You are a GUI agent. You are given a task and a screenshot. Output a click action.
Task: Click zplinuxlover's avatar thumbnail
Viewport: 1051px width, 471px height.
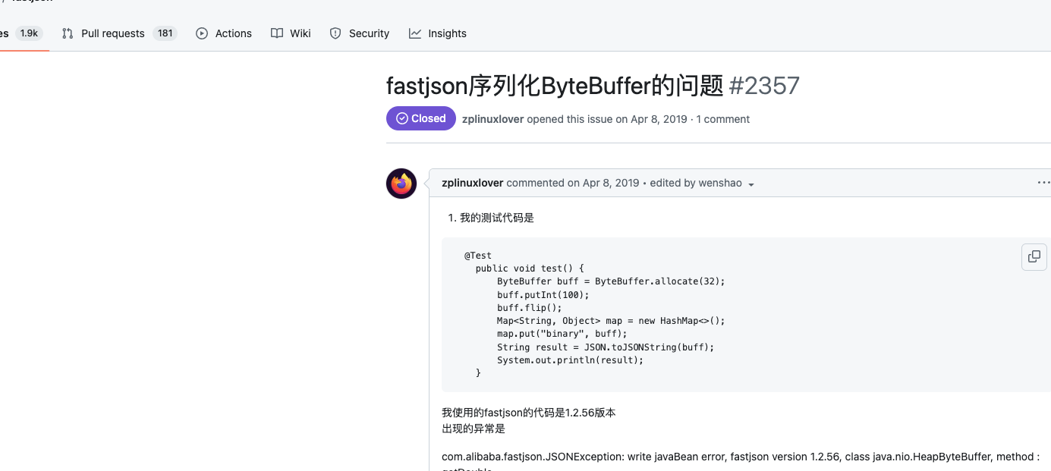(x=401, y=184)
